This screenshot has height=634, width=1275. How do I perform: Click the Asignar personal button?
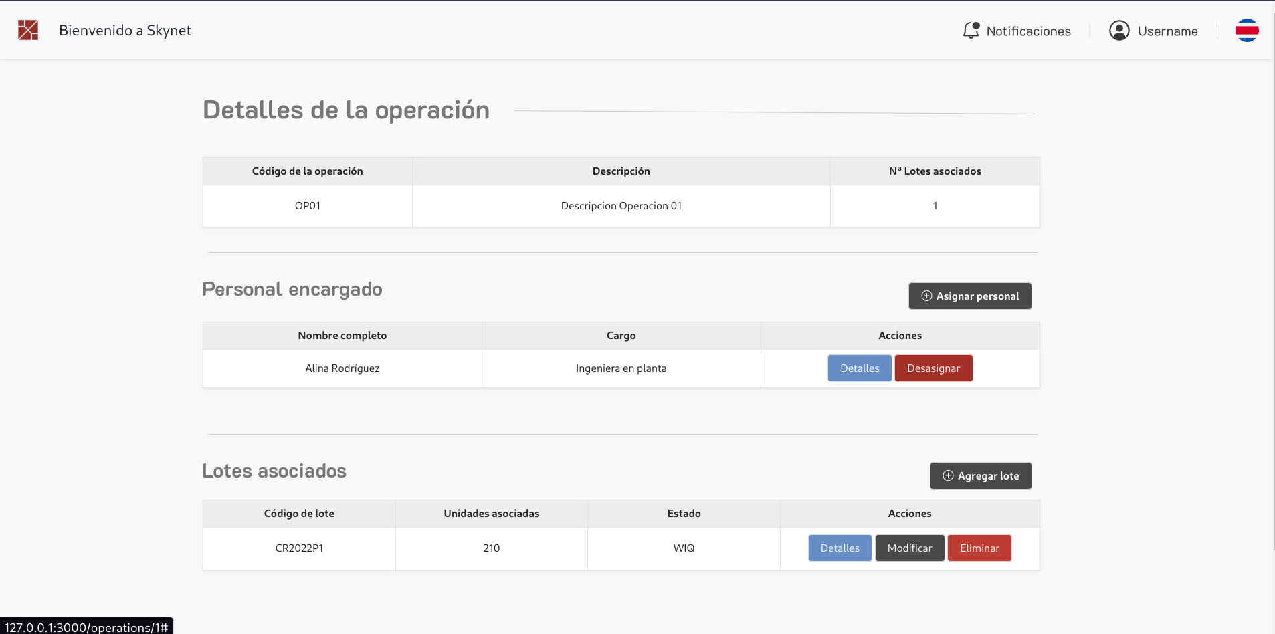click(970, 296)
